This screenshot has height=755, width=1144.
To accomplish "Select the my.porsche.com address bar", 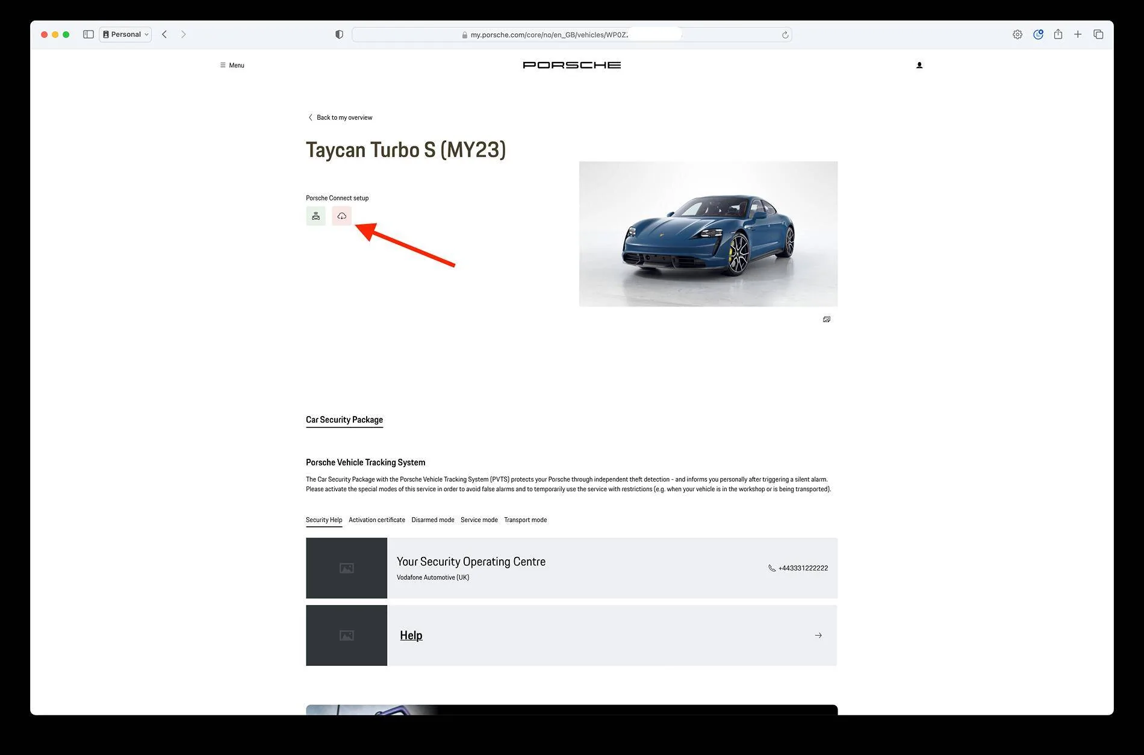I will tap(571, 35).
